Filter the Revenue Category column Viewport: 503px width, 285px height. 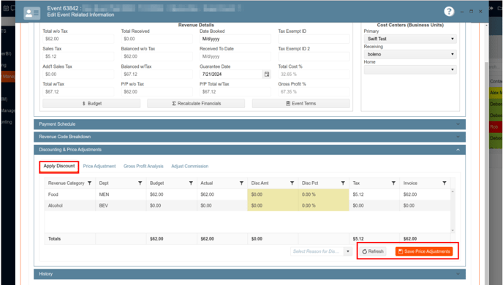(x=89, y=183)
